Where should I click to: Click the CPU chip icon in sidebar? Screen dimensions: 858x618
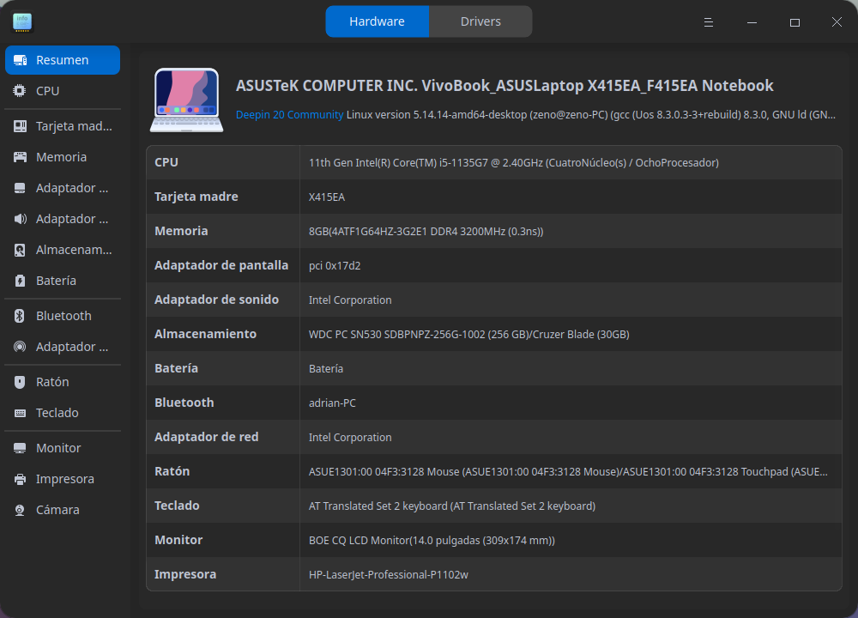tap(20, 91)
